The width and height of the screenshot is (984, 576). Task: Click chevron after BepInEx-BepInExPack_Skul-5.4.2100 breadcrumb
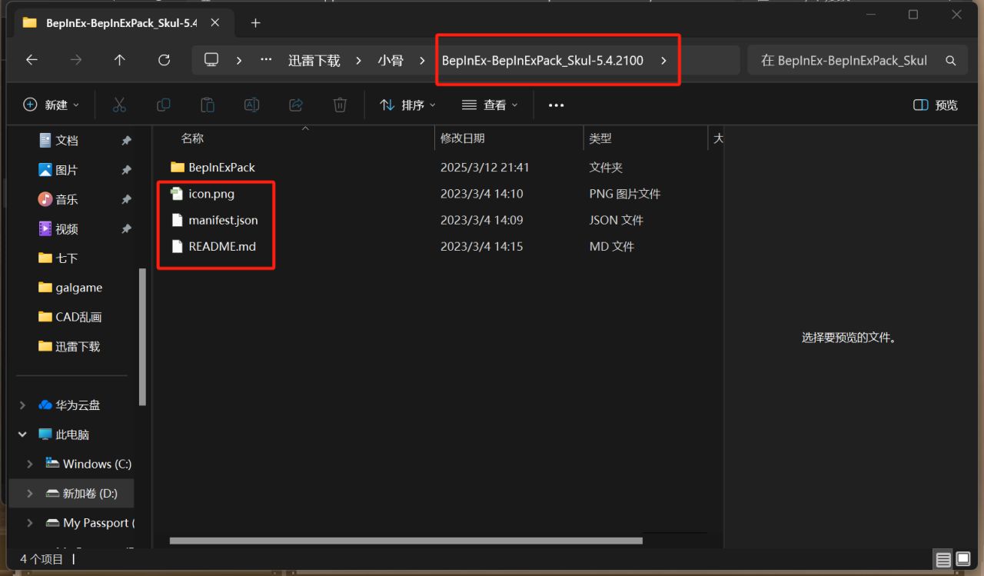coord(663,60)
